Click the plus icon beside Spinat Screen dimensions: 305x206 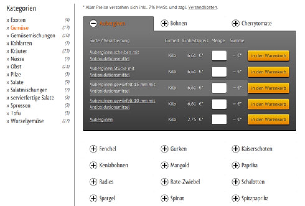(164, 199)
